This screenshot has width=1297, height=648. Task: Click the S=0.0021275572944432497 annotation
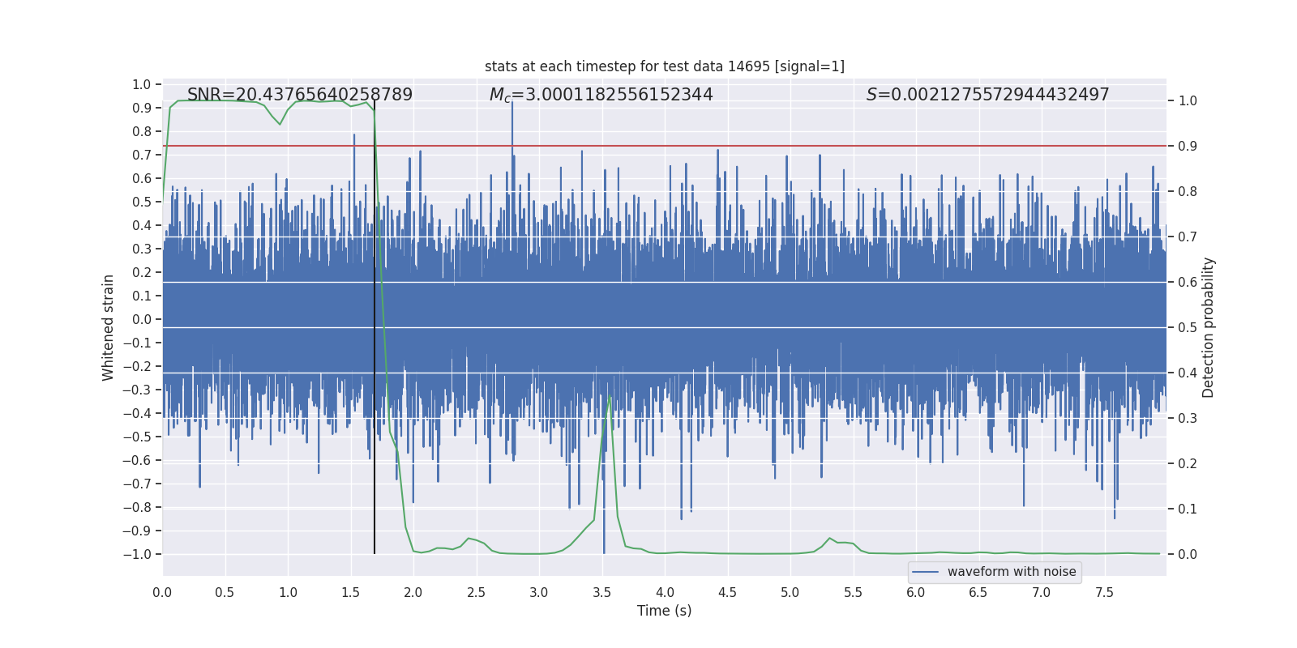tap(987, 95)
